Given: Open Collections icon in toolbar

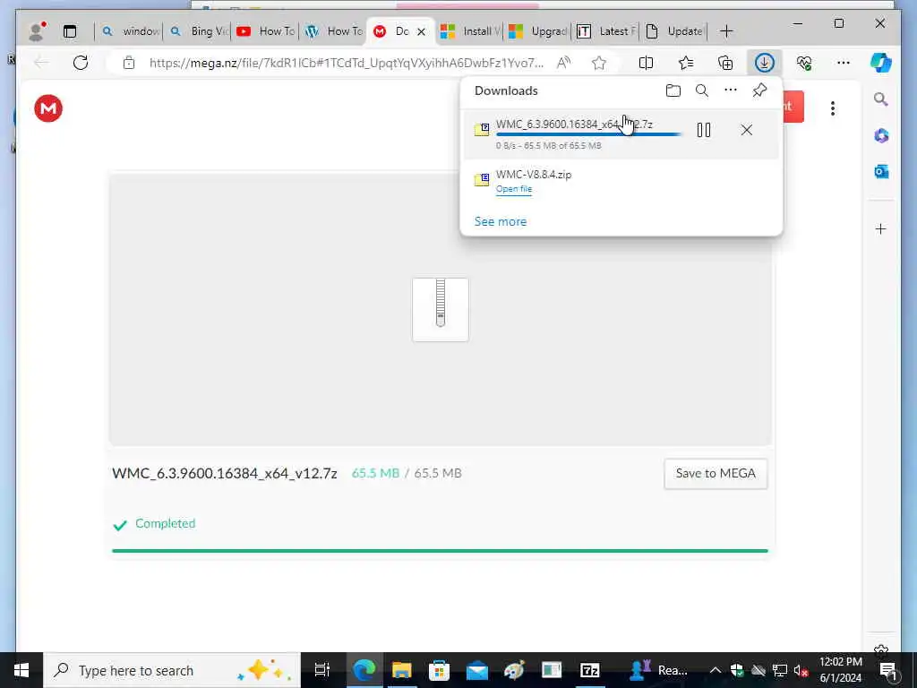Looking at the screenshot, I should coord(725,63).
